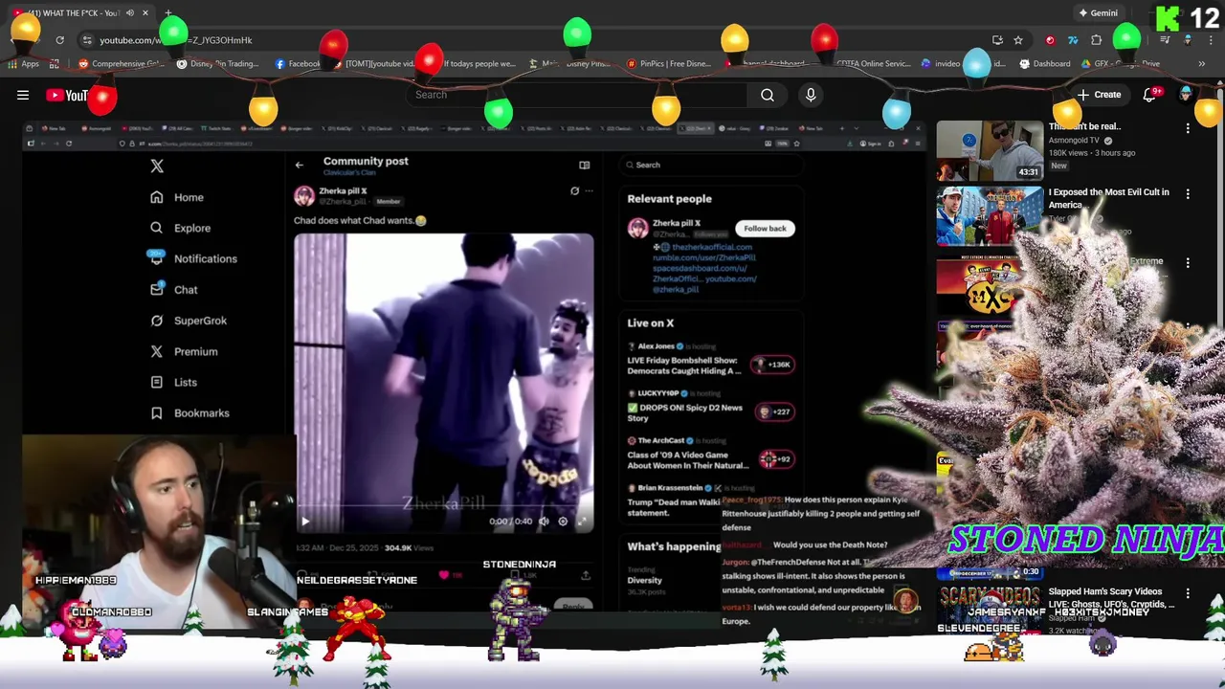Image resolution: width=1225 pixels, height=689 pixels.
Task: Play the embedded X post video
Action: click(x=305, y=522)
